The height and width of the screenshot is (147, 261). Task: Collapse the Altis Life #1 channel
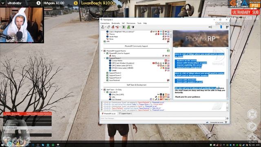(104, 92)
